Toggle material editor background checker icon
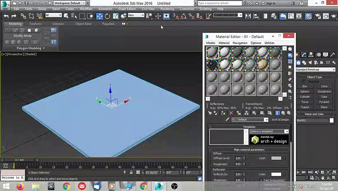 pos(290,61)
